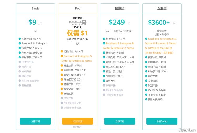Select the 企业版 plan header

162,8
